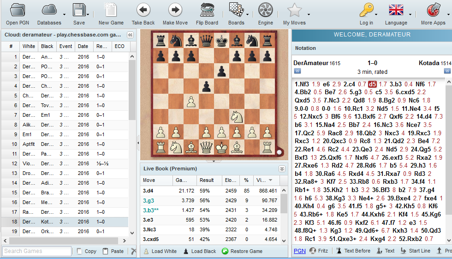Screen dimensions: 452x259
Task: Collapse the Live Book panel
Action: [282, 169]
